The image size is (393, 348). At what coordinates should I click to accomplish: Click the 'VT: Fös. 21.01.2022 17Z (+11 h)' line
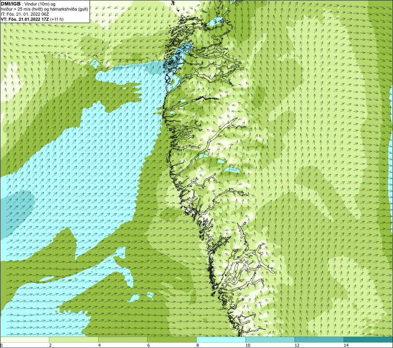(32, 19)
